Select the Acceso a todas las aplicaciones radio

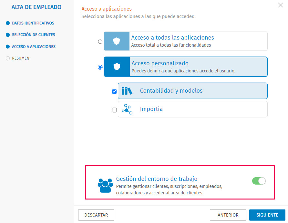(x=100, y=42)
